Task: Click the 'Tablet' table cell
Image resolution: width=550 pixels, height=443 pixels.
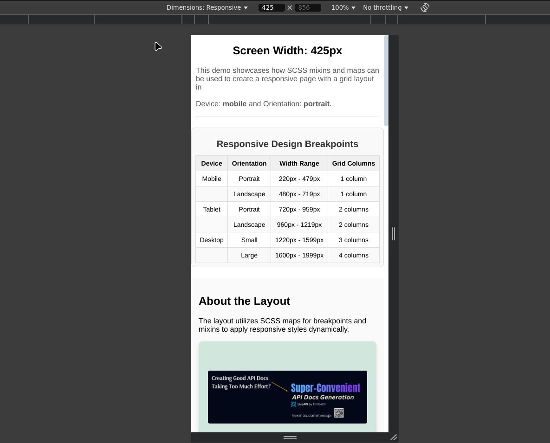Action: [212, 209]
